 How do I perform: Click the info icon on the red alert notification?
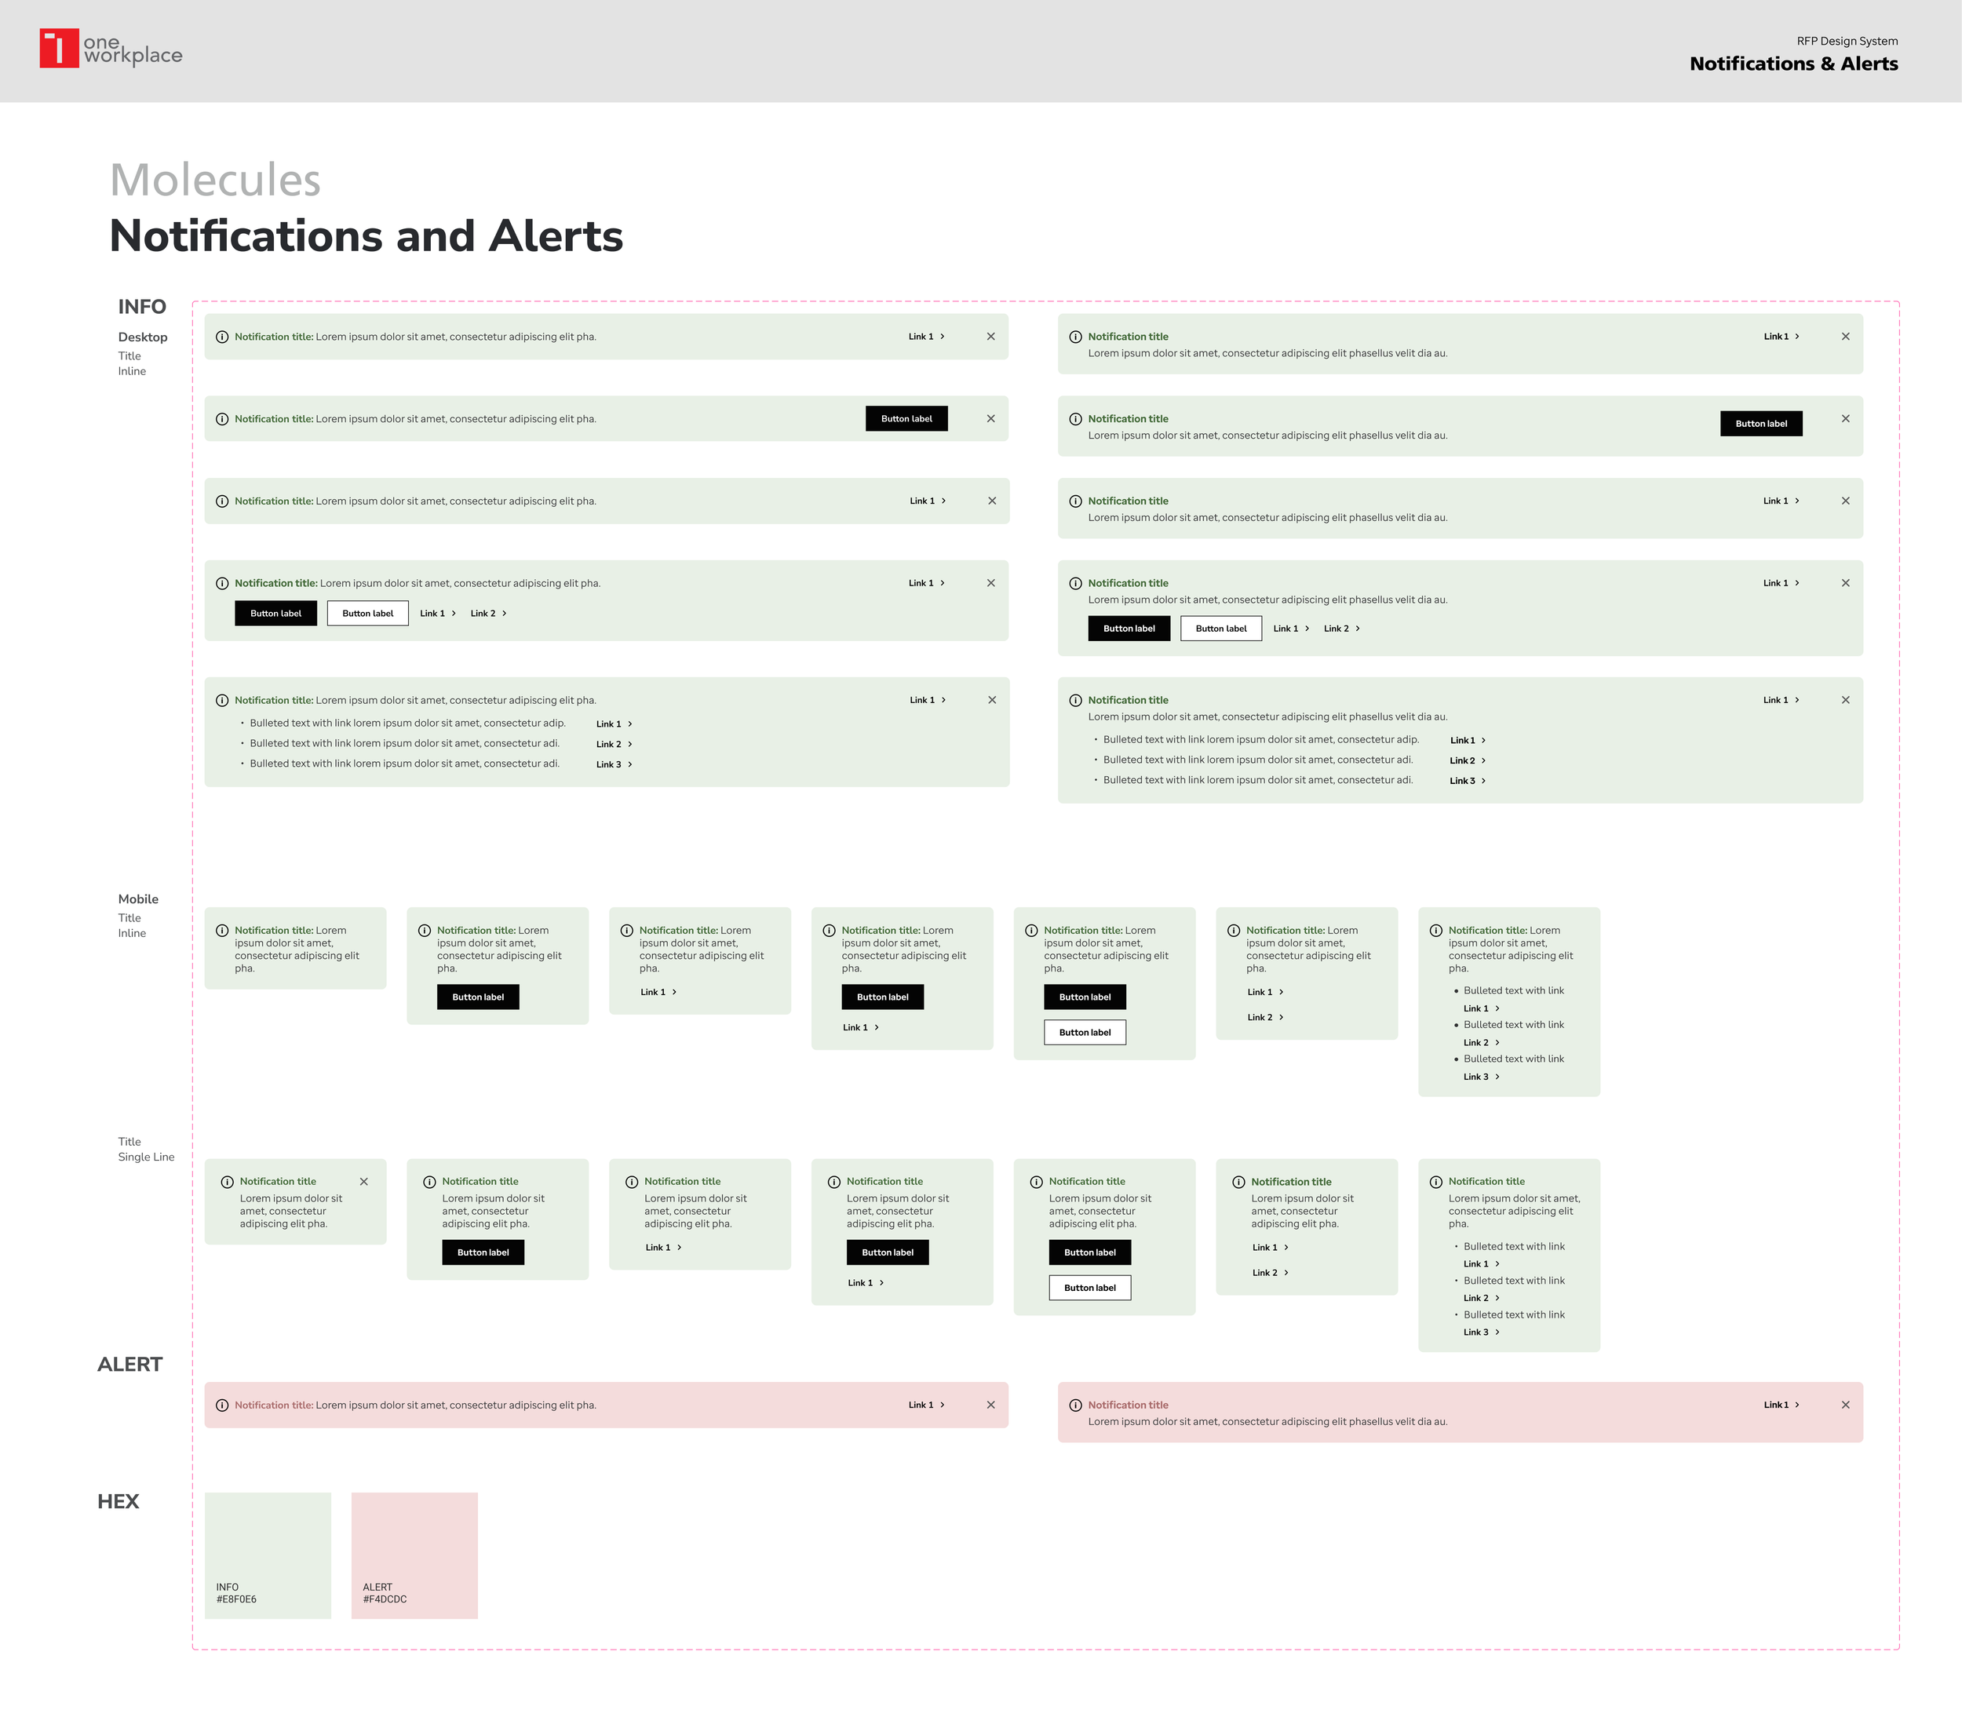(x=222, y=1405)
